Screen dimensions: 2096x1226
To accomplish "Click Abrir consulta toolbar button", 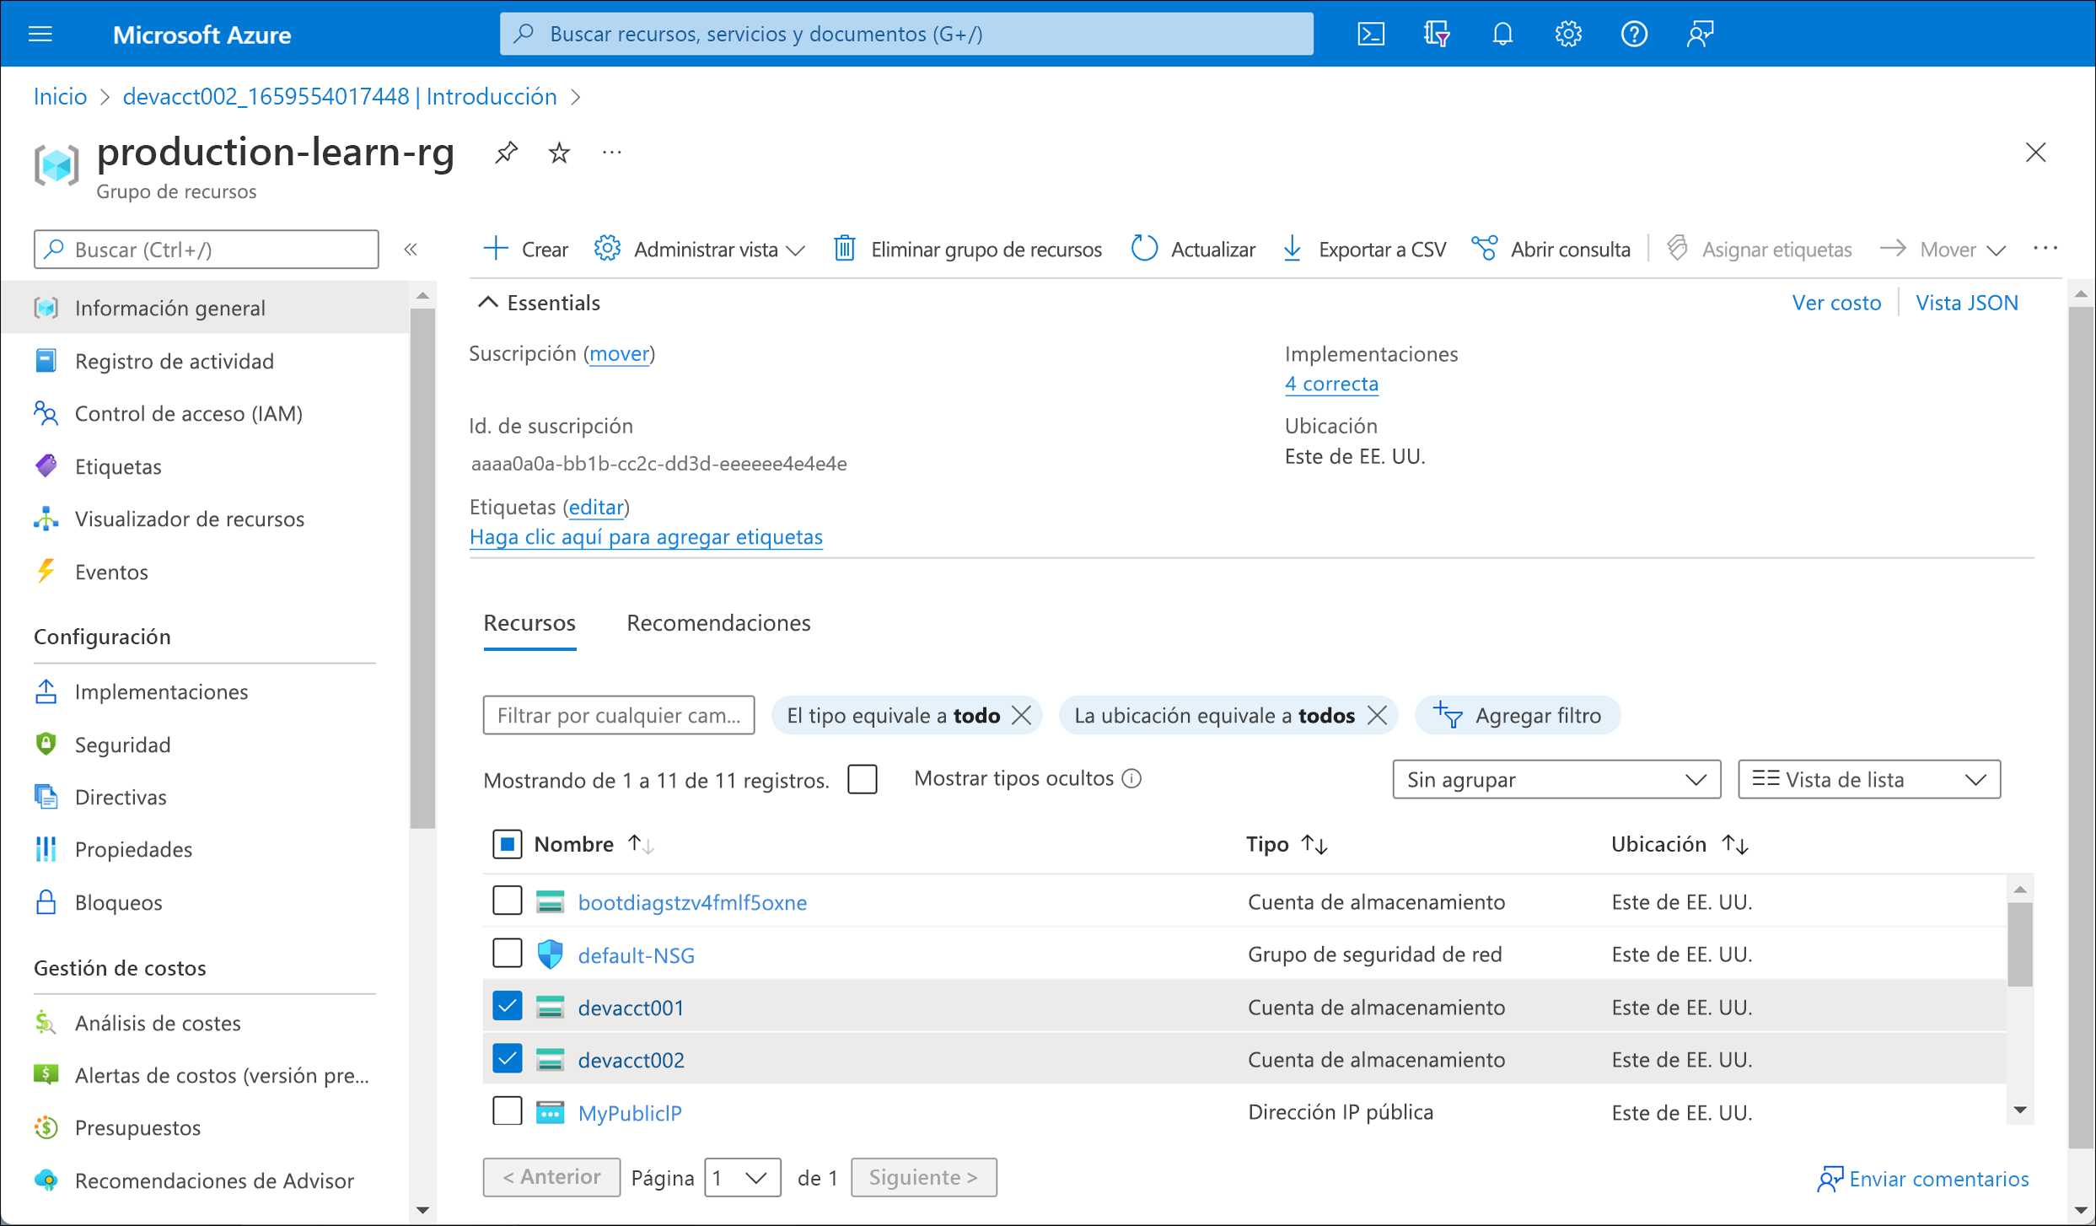I will 1551,250.
